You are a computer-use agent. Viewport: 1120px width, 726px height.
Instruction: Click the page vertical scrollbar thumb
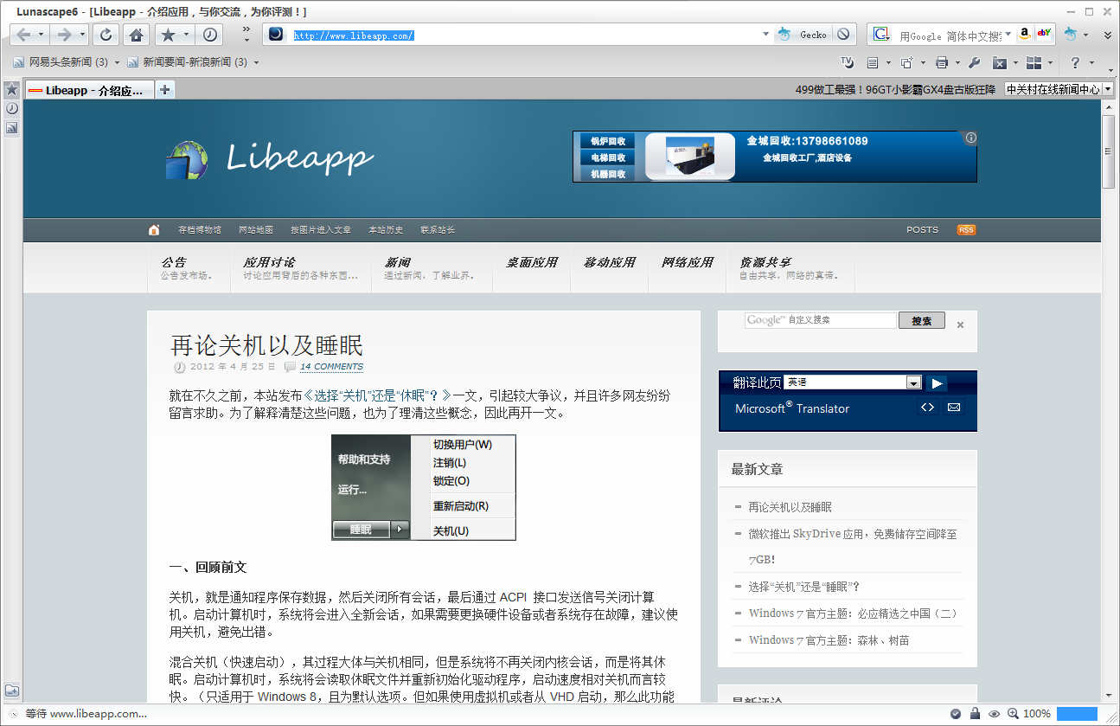point(1109,151)
